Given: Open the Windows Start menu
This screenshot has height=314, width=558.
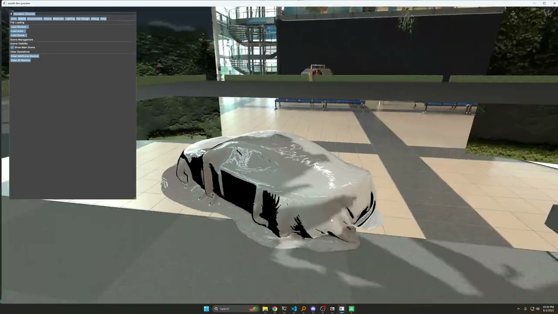Looking at the screenshot, I should (x=206, y=309).
